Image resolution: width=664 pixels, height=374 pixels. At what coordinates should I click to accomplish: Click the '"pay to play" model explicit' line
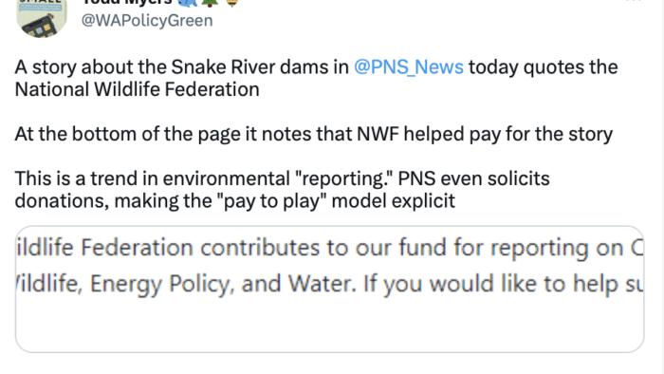pos(336,201)
